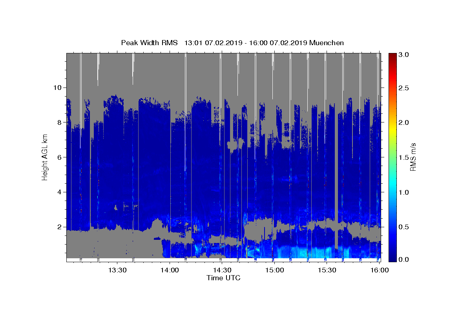Click the 16:00 time tick label

[x=379, y=270]
